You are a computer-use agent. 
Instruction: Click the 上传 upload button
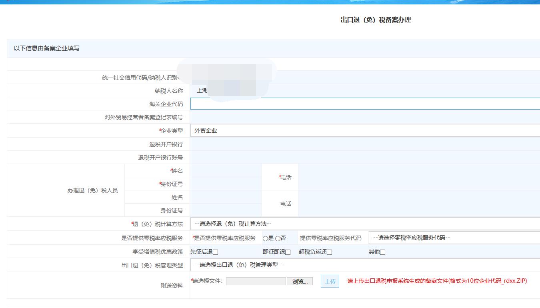(330, 281)
